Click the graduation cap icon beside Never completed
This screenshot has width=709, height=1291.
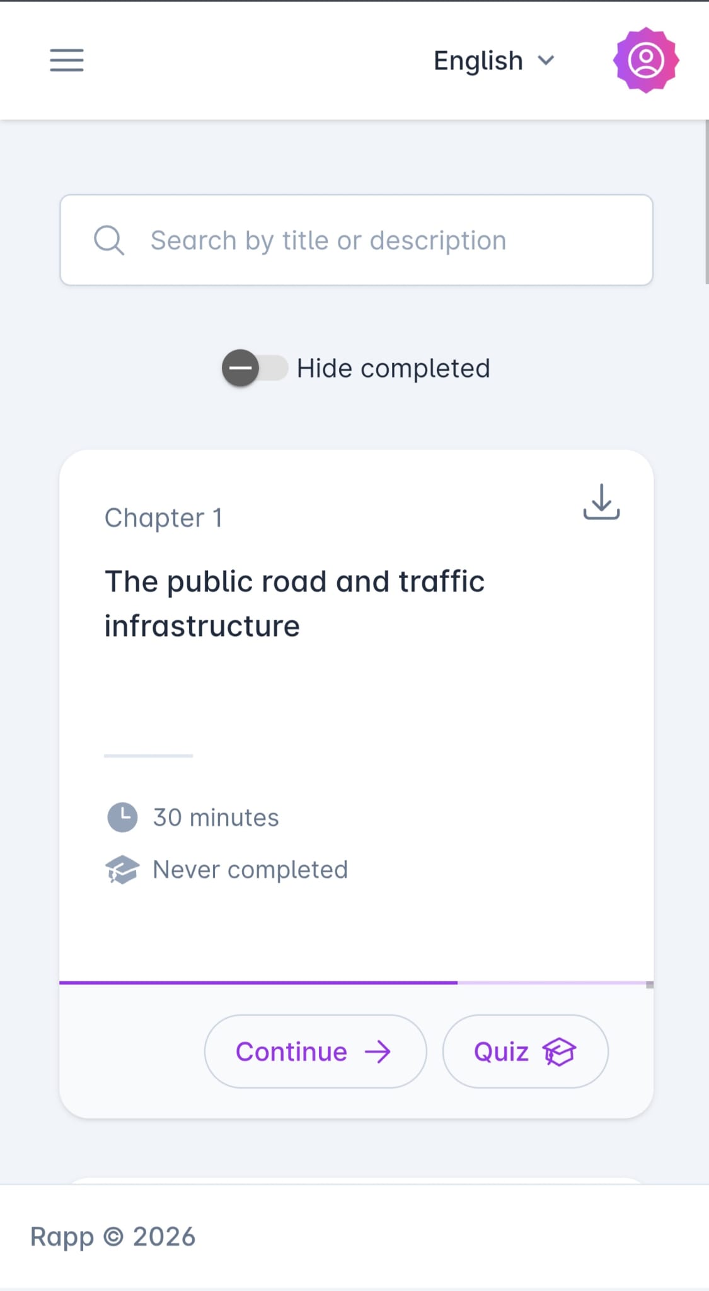pos(122,869)
